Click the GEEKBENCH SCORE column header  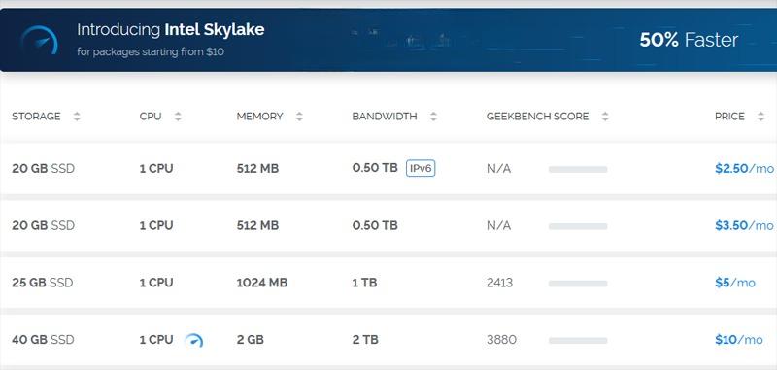[x=538, y=117]
